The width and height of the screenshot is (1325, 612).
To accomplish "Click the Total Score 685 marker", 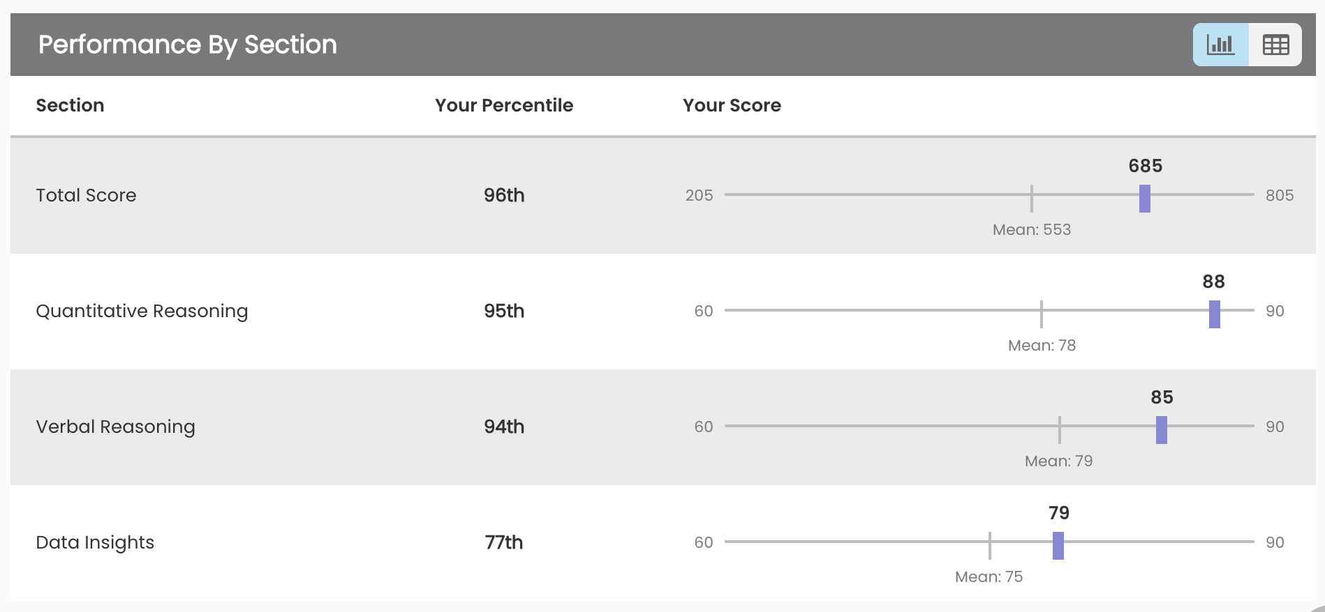I will 1145,199.
